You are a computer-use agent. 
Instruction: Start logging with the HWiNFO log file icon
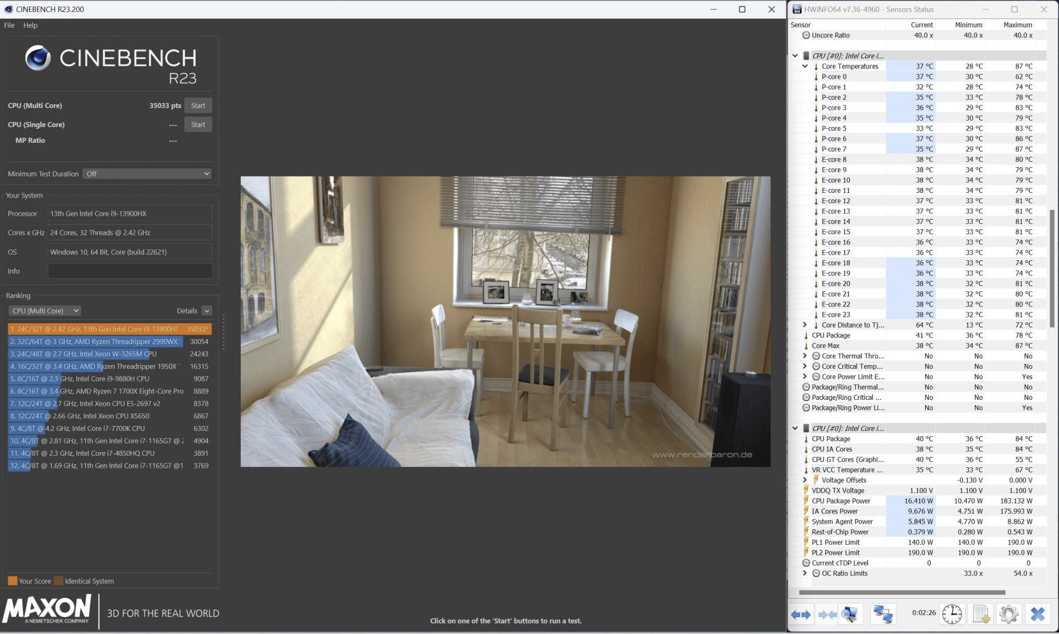point(981,614)
